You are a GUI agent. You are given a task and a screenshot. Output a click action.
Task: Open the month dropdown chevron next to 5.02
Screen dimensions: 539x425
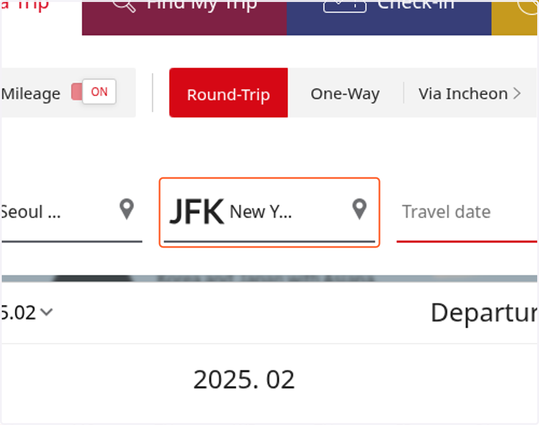pyautogui.click(x=46, y=312)
